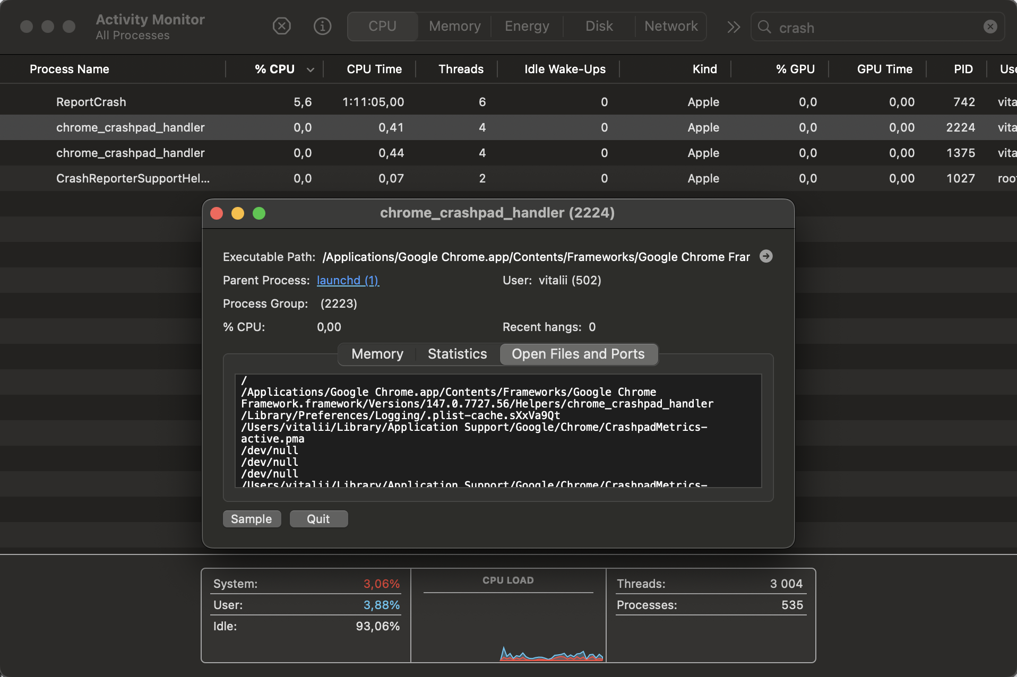1017x677 pixels.
Task: Expand the toolbar overflow chevrons
Action: (x=734, y=27)
